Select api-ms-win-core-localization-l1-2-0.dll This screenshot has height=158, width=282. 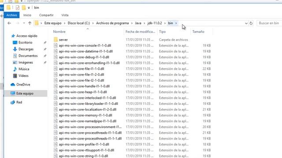coord(88,109)
